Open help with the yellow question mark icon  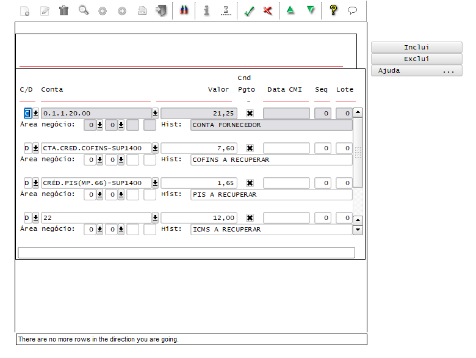coord(333,10)
